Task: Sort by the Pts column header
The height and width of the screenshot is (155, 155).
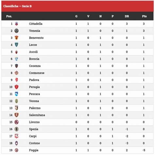Action: click(144, 16)
